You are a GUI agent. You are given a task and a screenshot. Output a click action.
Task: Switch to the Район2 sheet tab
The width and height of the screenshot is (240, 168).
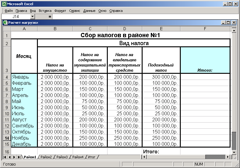(x=46, y=157)
